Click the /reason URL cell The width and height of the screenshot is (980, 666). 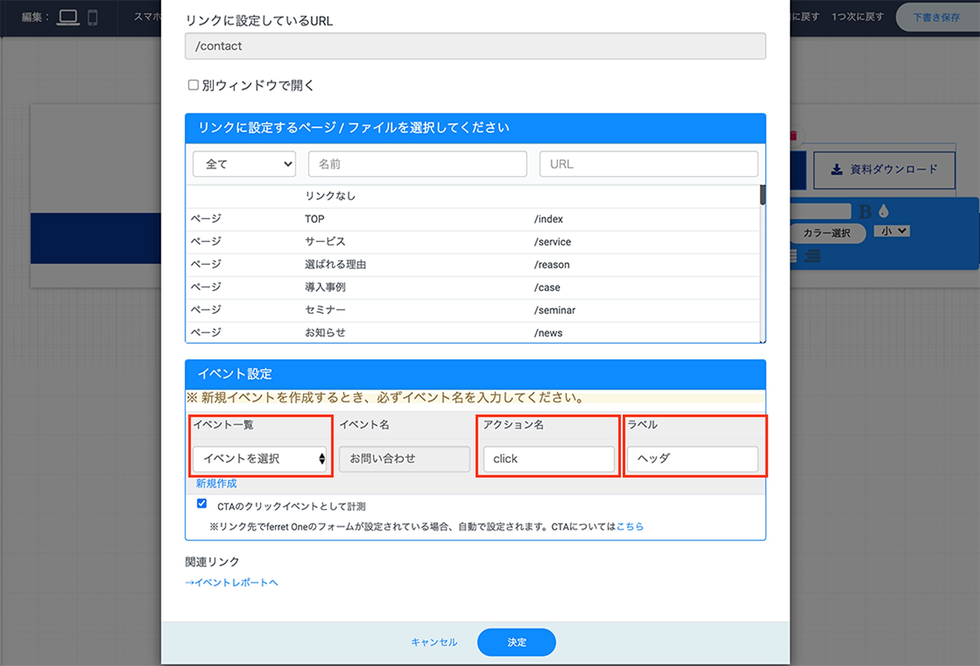(x=552, y=265)
